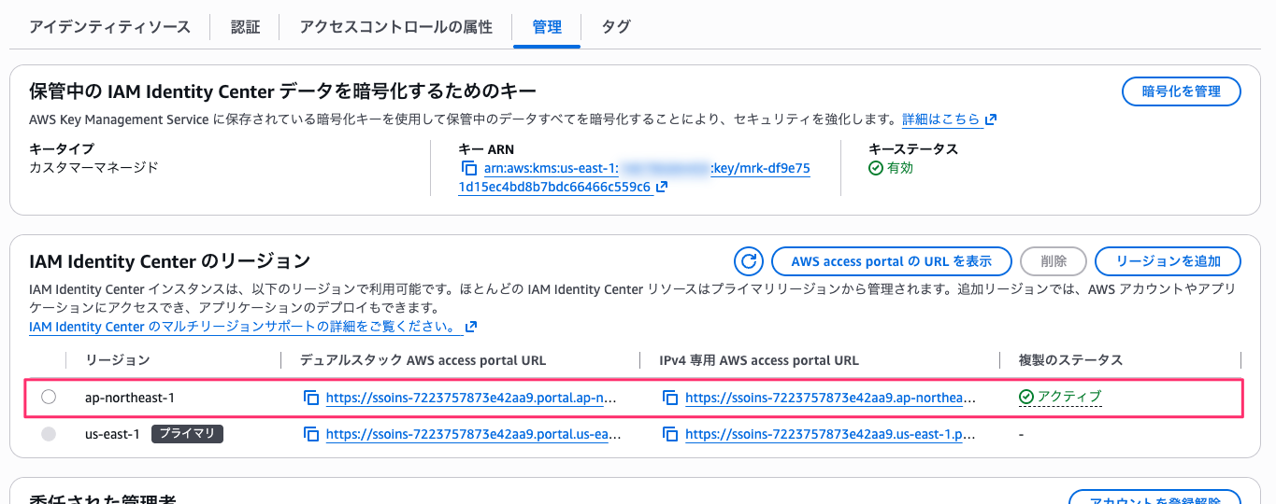Screen dimensions: 1276x504
Task: Refresh the IAM Identity Center regions list
Action: pos(749,261)
